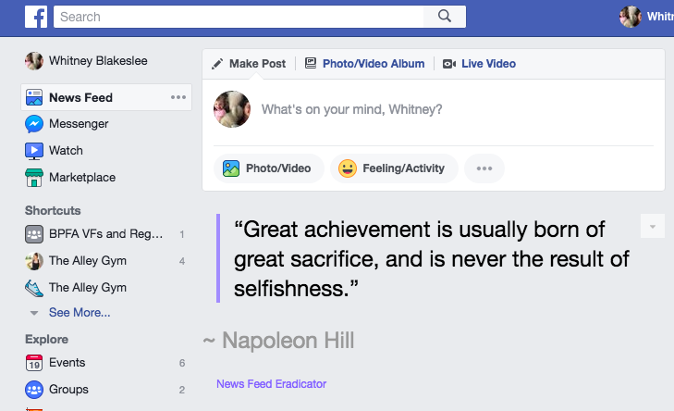Click the Events calendar icon
Screen dimensions: 674x411
pos(34,363)
